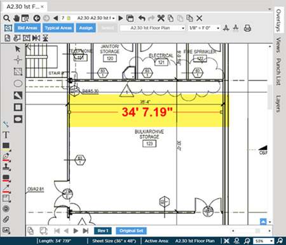Open the Punch List side tab
The image size is (286, 245).
pos(278,72)
